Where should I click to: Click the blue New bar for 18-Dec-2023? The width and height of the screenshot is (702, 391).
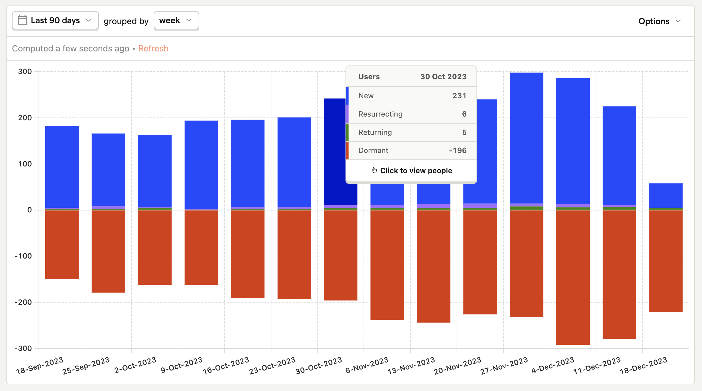coord(666,195)
